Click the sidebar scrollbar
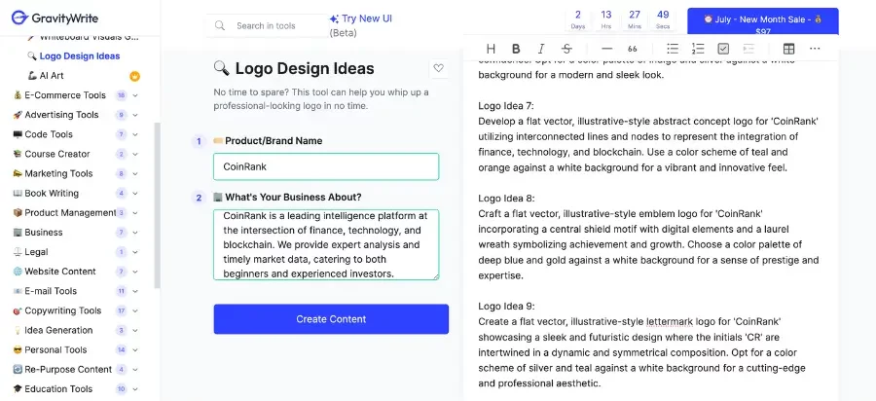Screen dimensions: 876x401 click(157, 205)
